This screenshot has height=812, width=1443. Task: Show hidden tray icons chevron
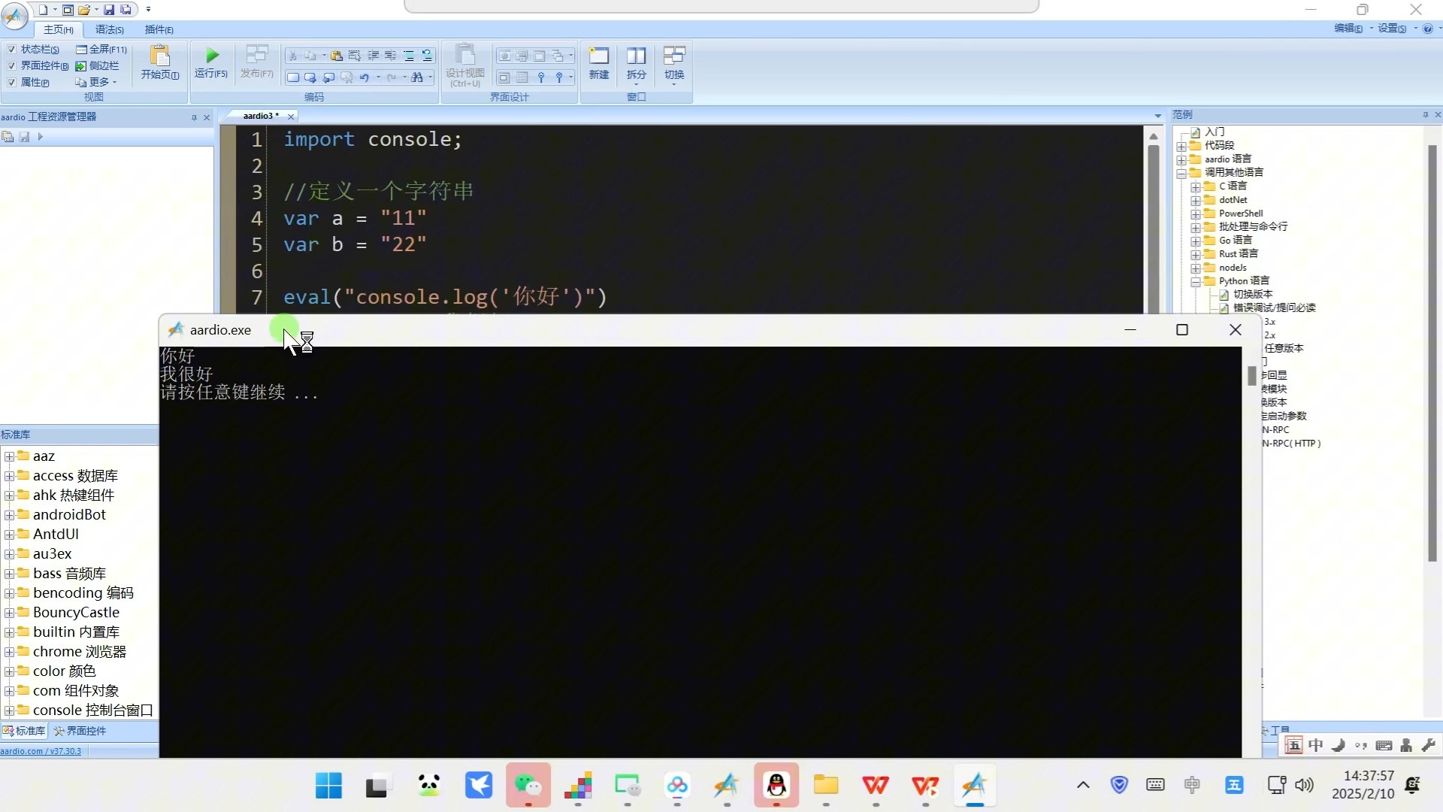pos(1083,786)
